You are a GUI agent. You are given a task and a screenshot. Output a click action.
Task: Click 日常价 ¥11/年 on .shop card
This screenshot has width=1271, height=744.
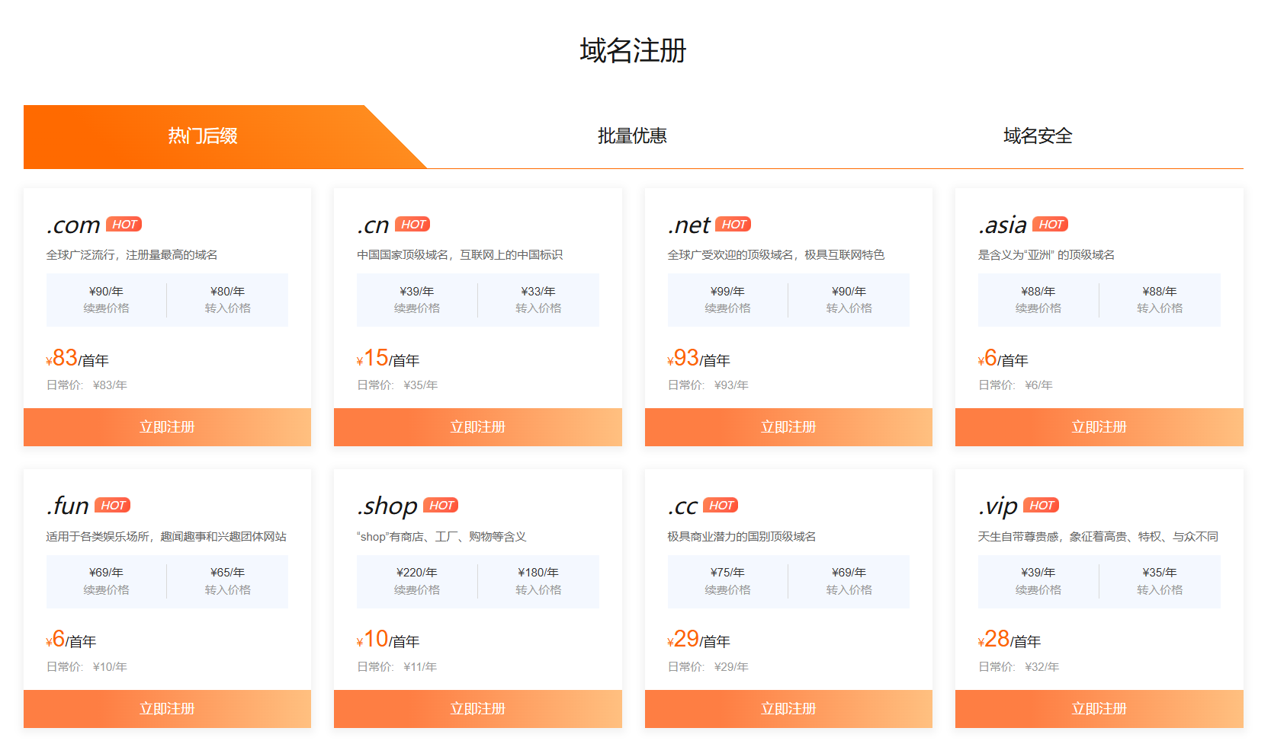click(397, 667)
